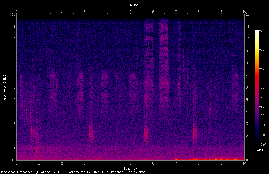Image resolution: width=269 pixels, height=174 pixels.
Task: Click the "6" tick label on the top time axis
Action: 153,12
